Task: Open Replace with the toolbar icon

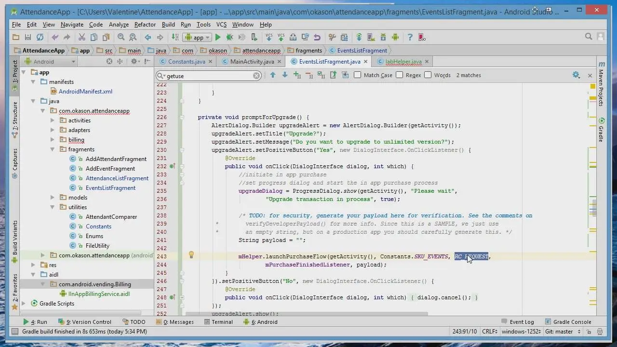Action: tap(133, 37)
